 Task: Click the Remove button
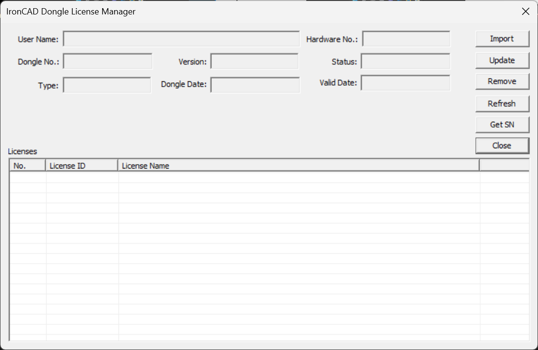[x=502, y=81]
